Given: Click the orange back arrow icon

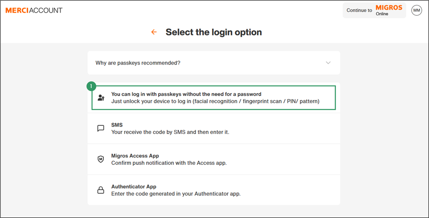Looking at the screenshot, I should pyautogui.click(x=154, y=32).
